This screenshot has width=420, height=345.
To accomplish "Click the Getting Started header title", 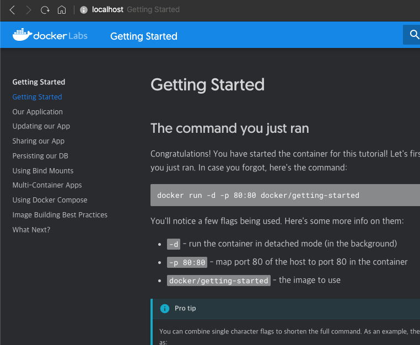I will coord(144,36).
